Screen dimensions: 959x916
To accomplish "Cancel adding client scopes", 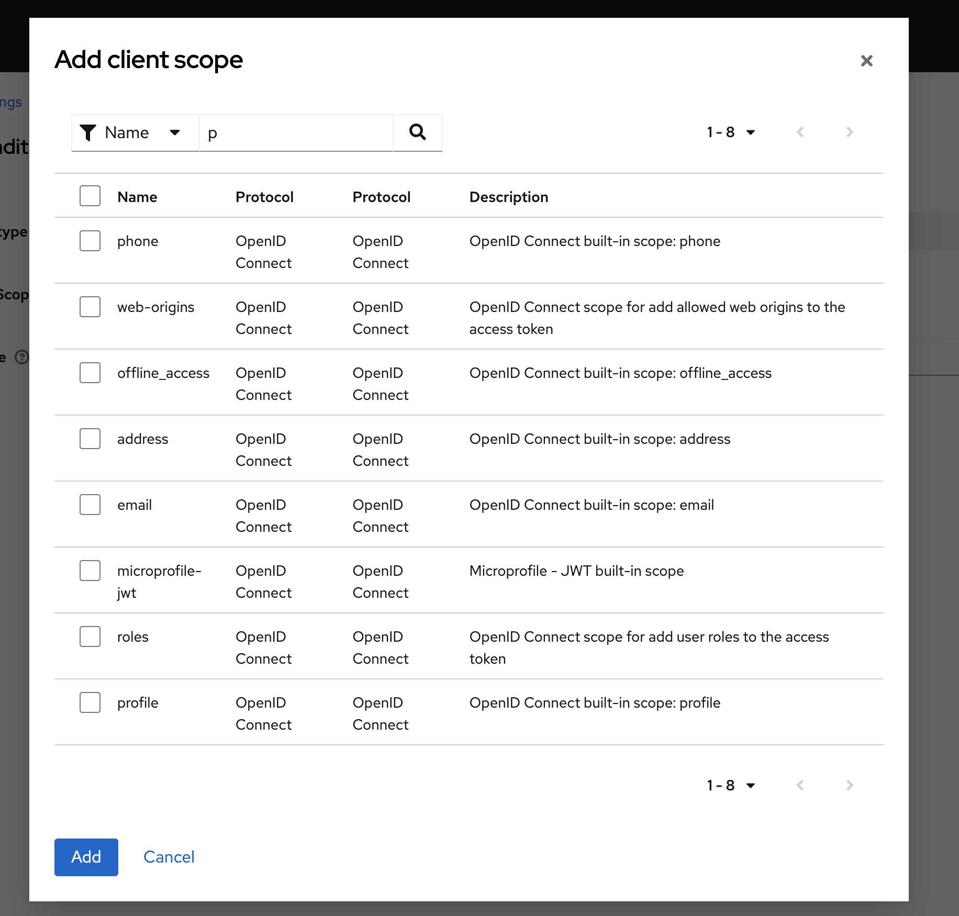I will [169, 857].
